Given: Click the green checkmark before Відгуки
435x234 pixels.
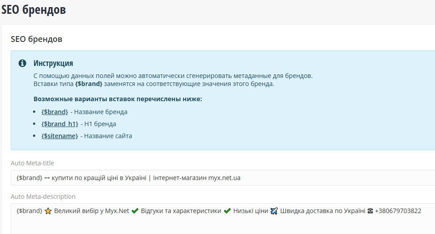Looking at the screenshot, I should pos(135,211).
